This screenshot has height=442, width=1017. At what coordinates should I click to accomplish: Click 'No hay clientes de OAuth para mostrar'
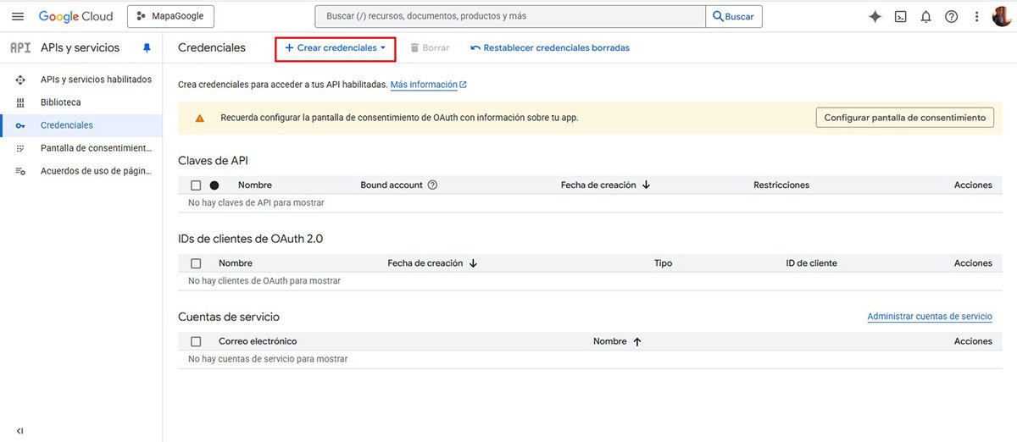point(264,281)
